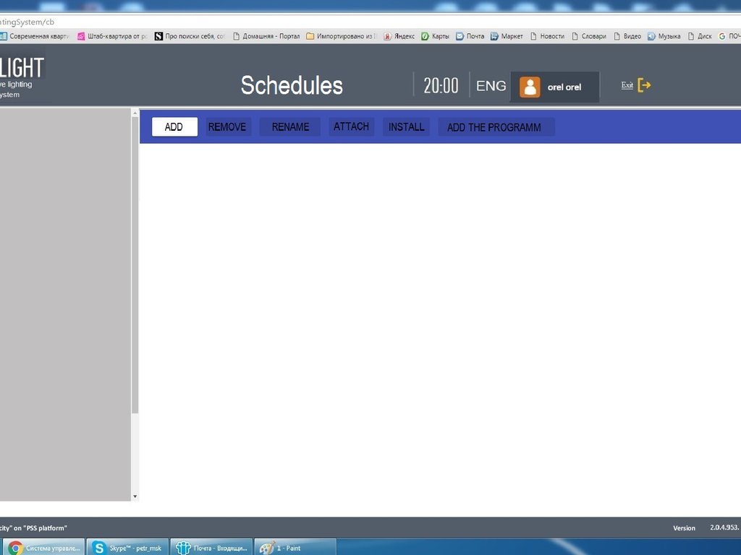Click the yellow exit arrow icon
Screen dimensions: 741x555
click(x=645, y=85)
